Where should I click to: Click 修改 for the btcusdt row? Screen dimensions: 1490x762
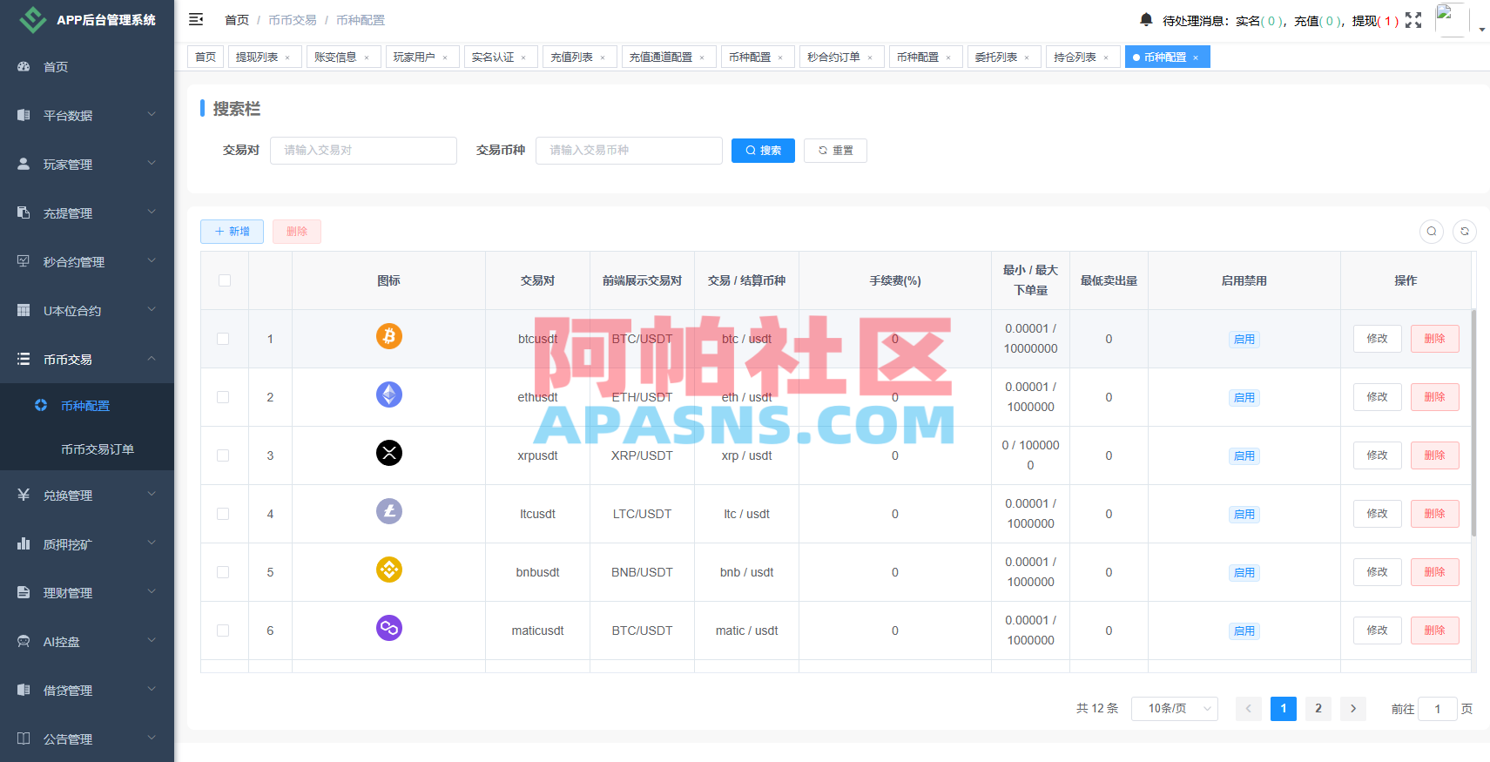[1377, 339]
